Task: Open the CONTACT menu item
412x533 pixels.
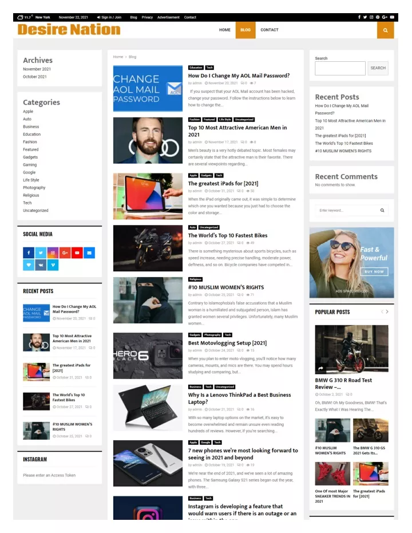Action: (270, 30)
